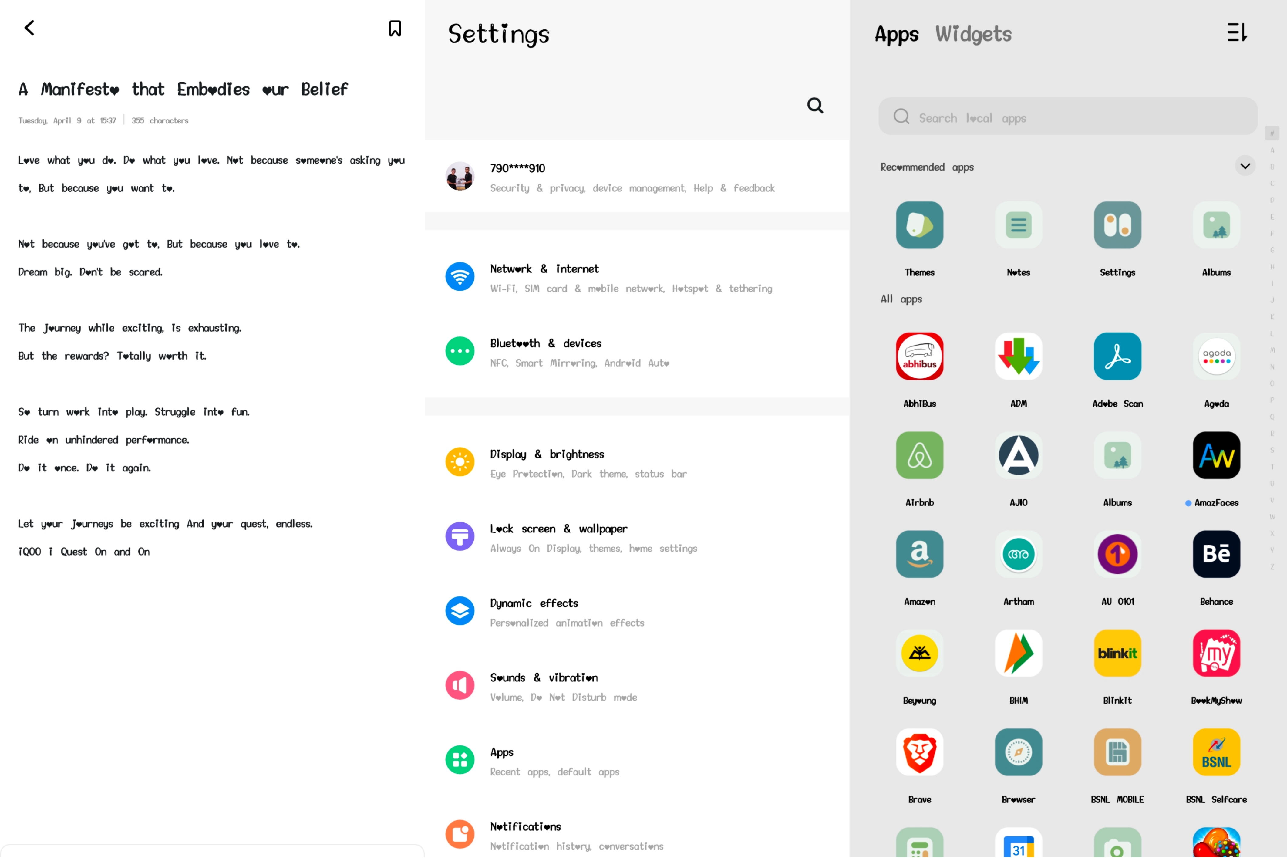Open the Behance app icon
This screenshot has height=858, width=1287.
pos(1216,554)
